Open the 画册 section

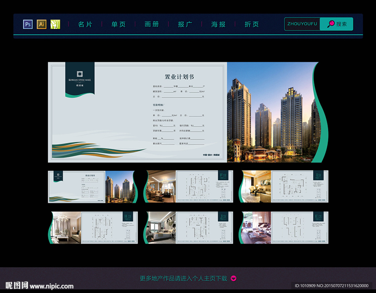pos(152,24)
